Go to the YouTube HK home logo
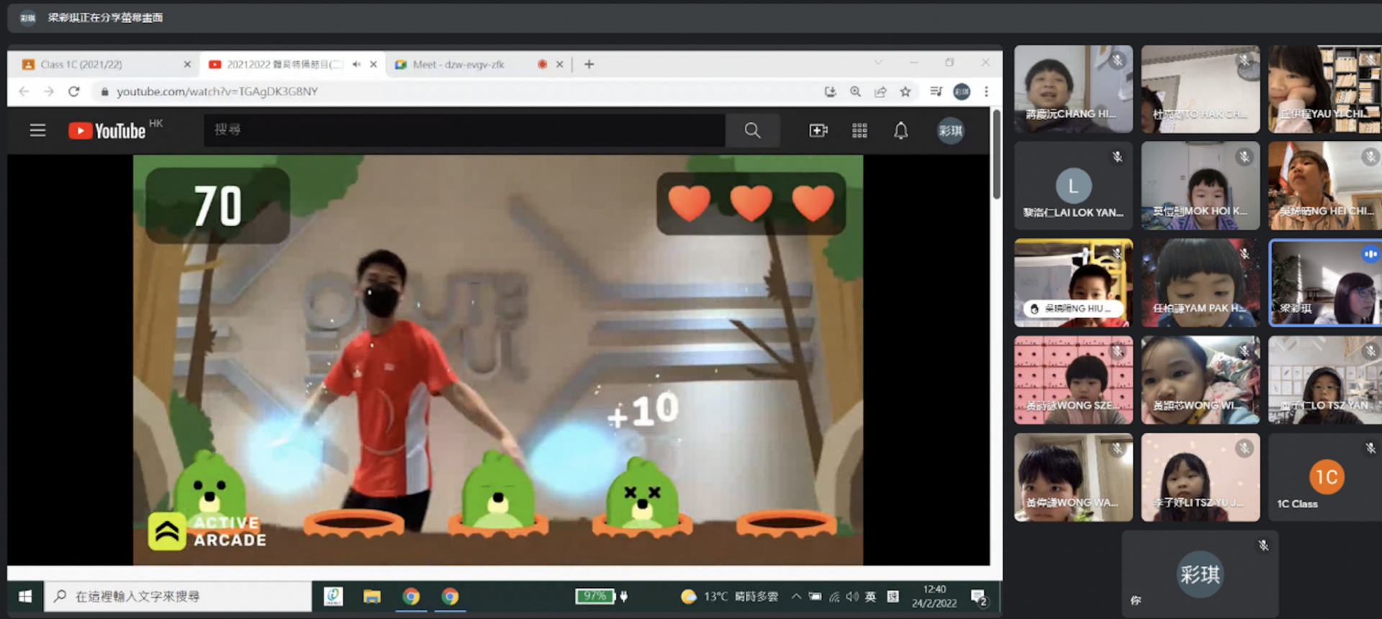Screen dimensions: 1382x619 (x=115, y=130)
